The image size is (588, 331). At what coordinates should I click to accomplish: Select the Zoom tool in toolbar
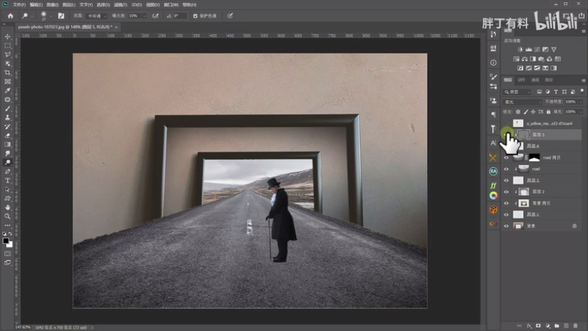[8, 215]
